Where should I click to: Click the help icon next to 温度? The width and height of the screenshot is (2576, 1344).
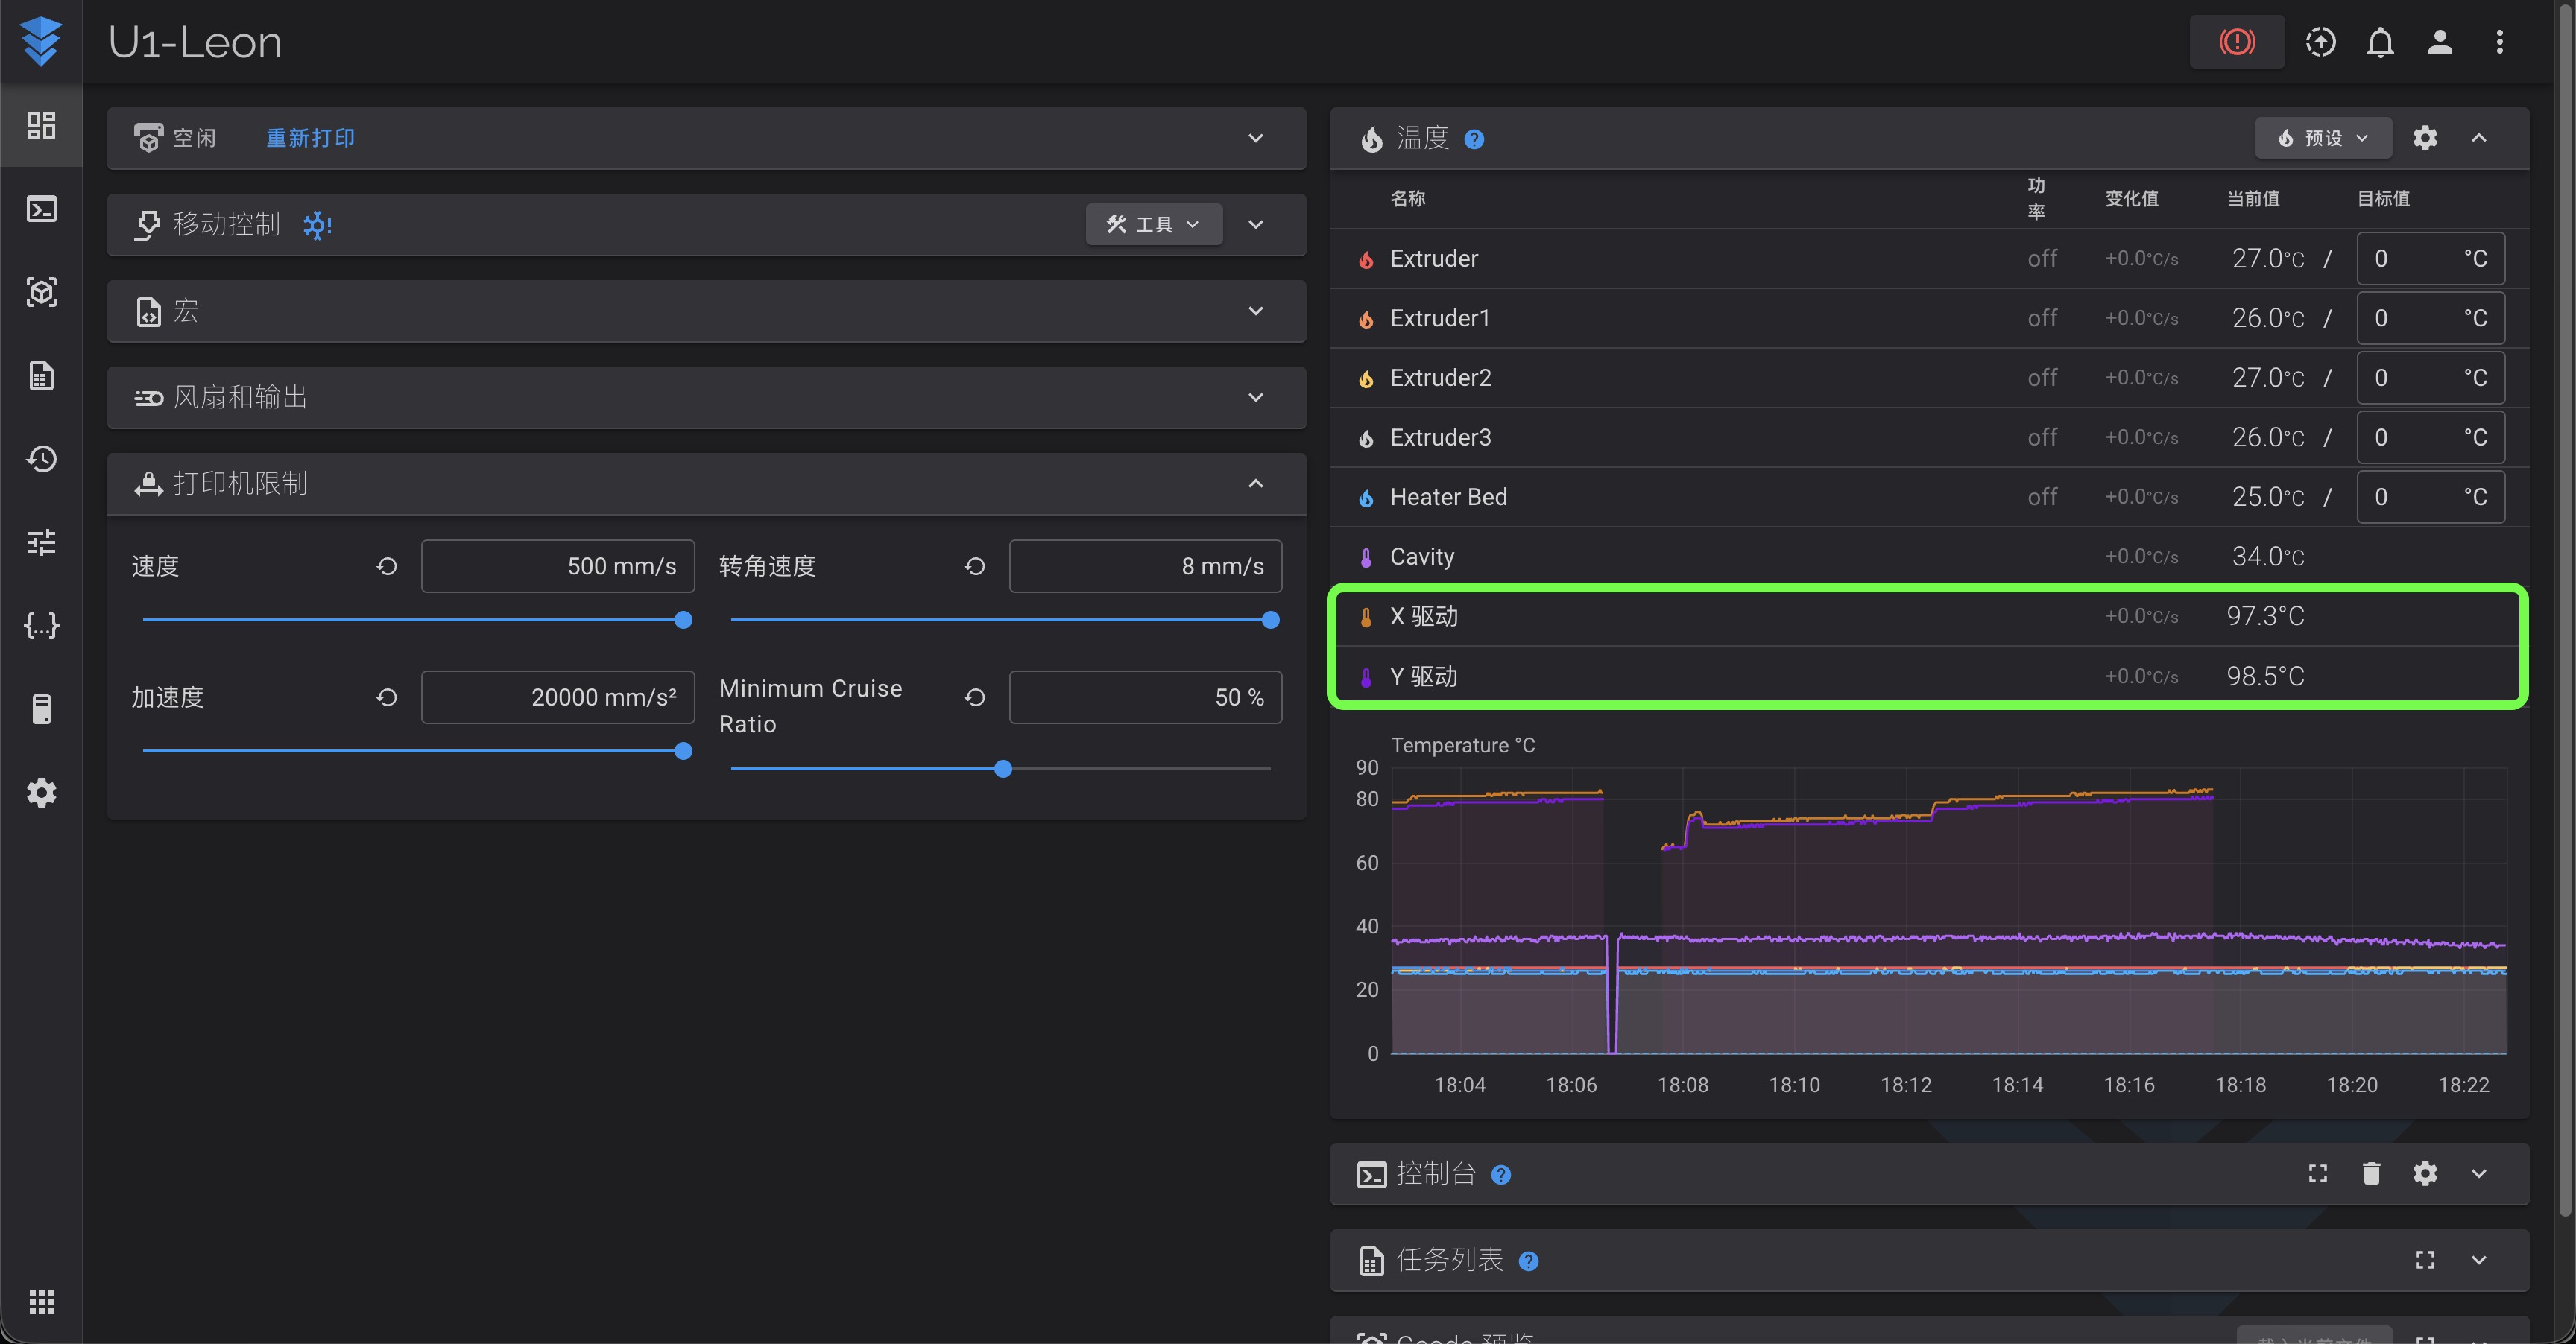pyautogui.click(x=1474, y=140)
